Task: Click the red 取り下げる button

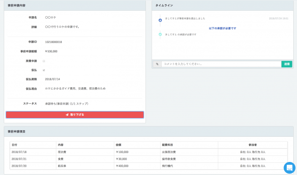Action: [75, 115]
